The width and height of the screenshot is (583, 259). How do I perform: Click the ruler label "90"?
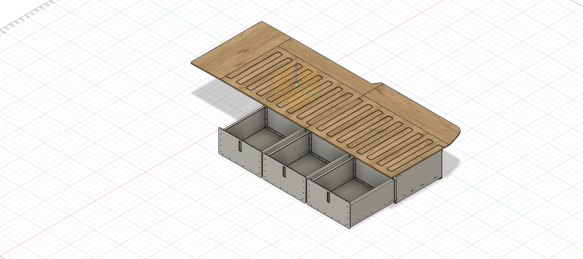click(x=12, y=26)
